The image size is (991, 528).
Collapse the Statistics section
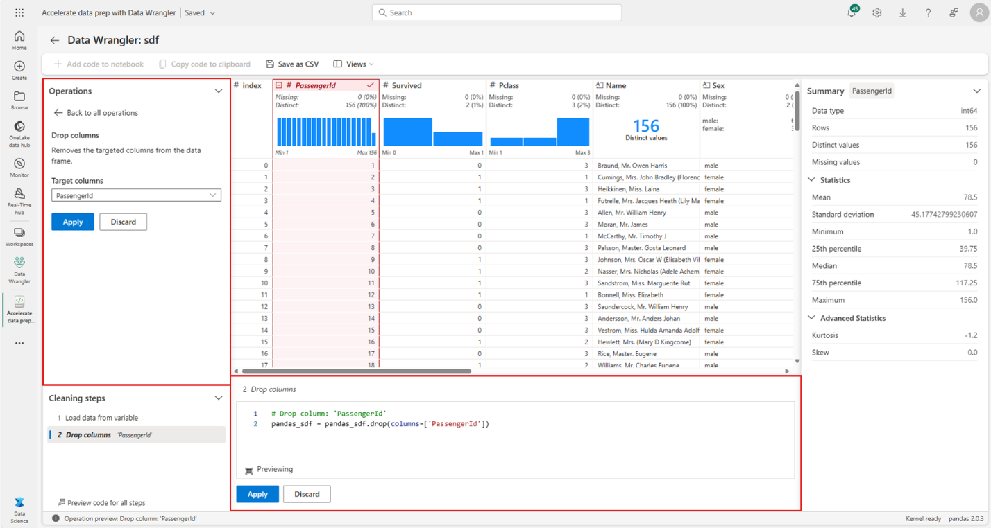pos(813,180)
